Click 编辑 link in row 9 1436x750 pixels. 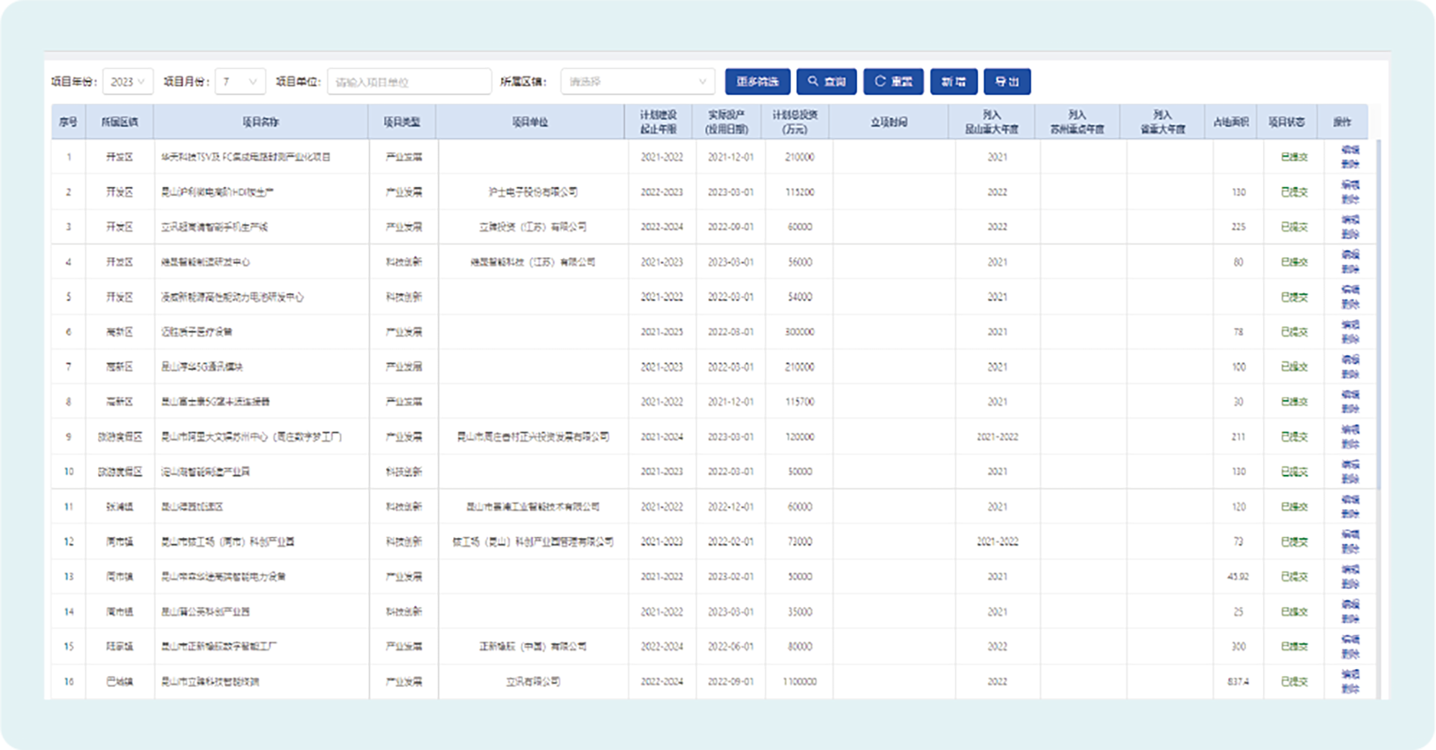click(x=1350, y=430)
